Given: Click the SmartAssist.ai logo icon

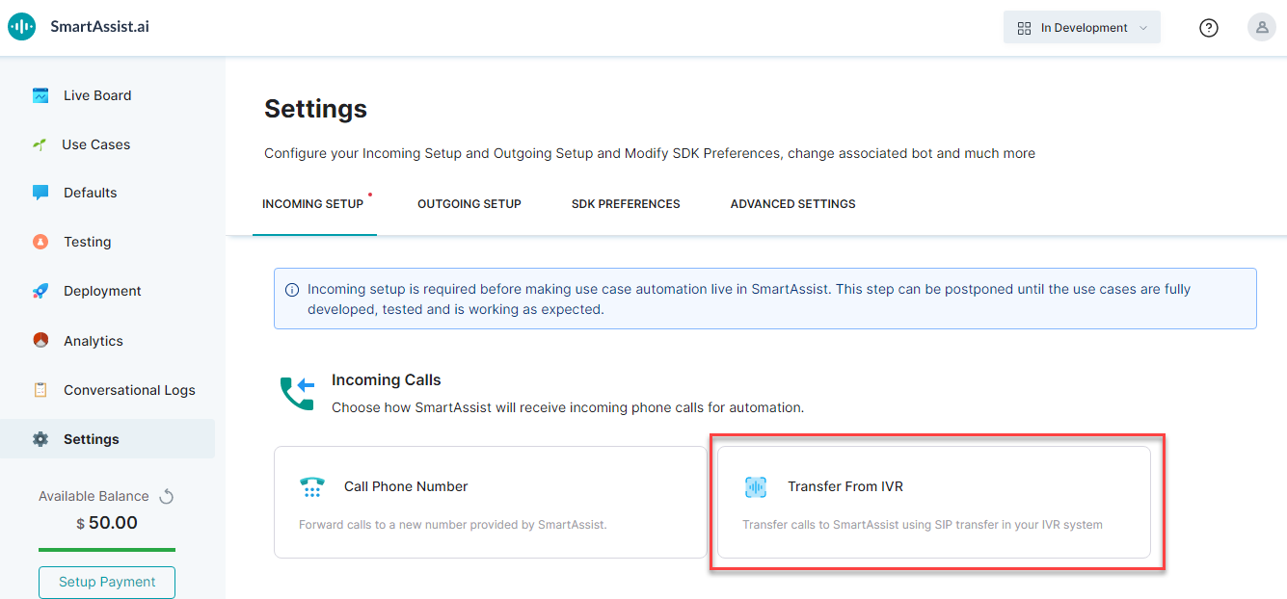Looking at the screenshot, I should pos(21,27).
